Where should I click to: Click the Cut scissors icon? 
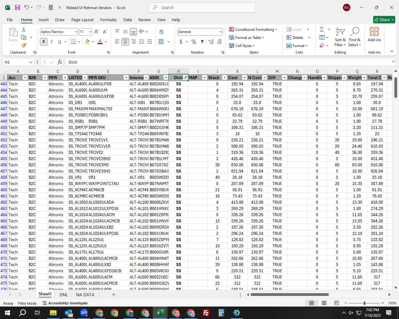(23, 29)
